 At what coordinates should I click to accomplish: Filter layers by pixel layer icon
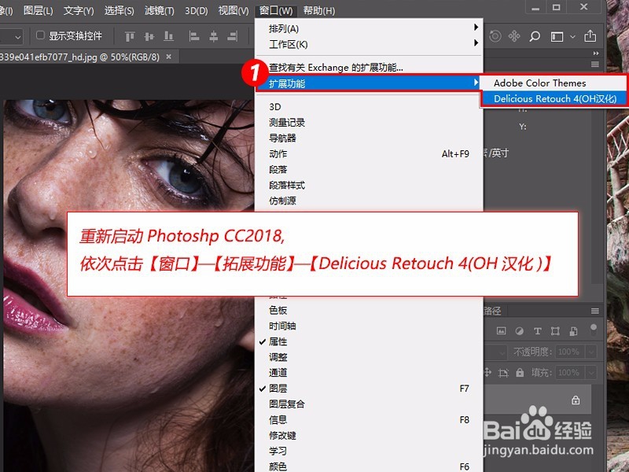501,330
